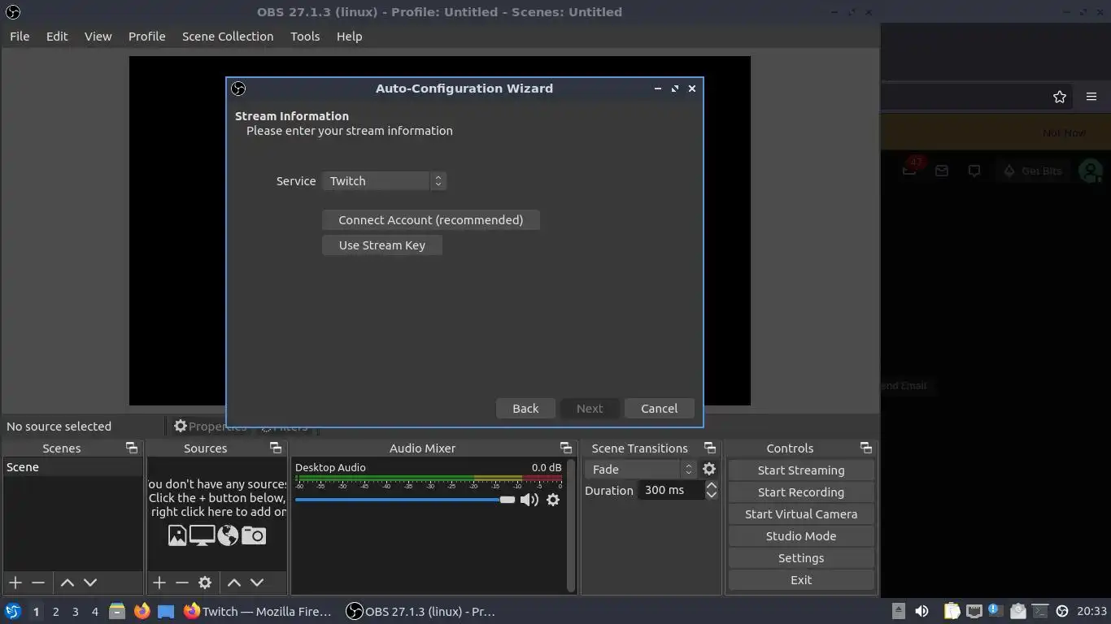This screenshot has width=1111, height=624.
Task: Click the display capture monitor icon
Action: [x=202, y=535]
